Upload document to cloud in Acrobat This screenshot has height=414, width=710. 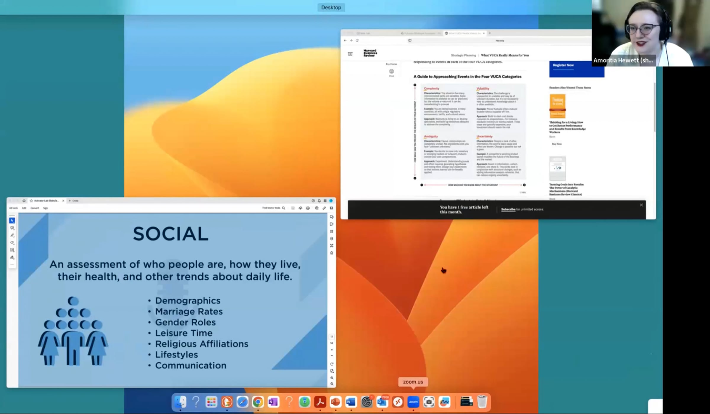(x=300, y=208)
